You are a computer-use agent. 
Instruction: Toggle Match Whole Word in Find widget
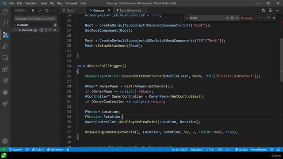point(232,18)
